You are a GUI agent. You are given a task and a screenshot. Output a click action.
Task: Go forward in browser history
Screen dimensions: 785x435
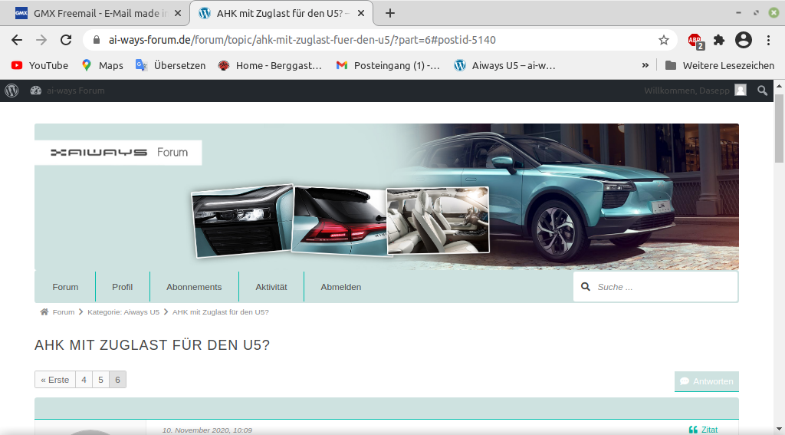(41, 40)
